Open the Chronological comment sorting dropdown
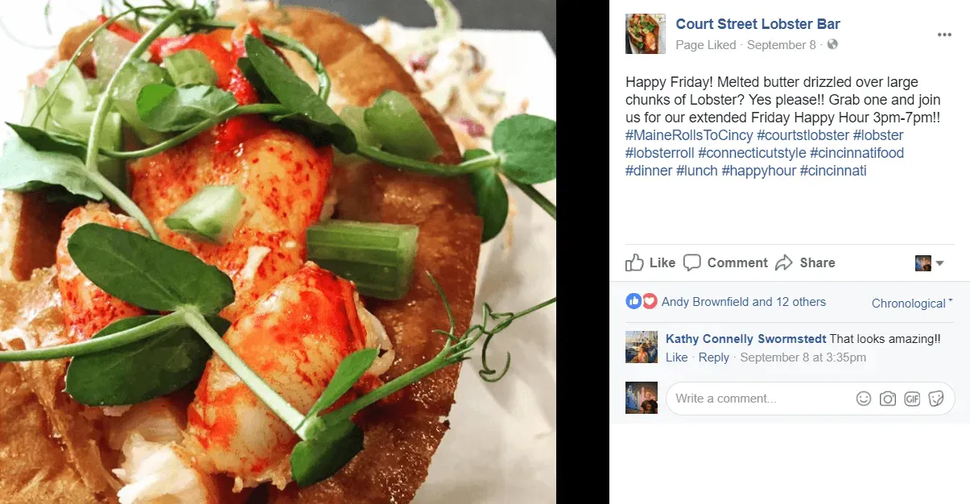Screen dimensions: 970x504 click(912, 304)
